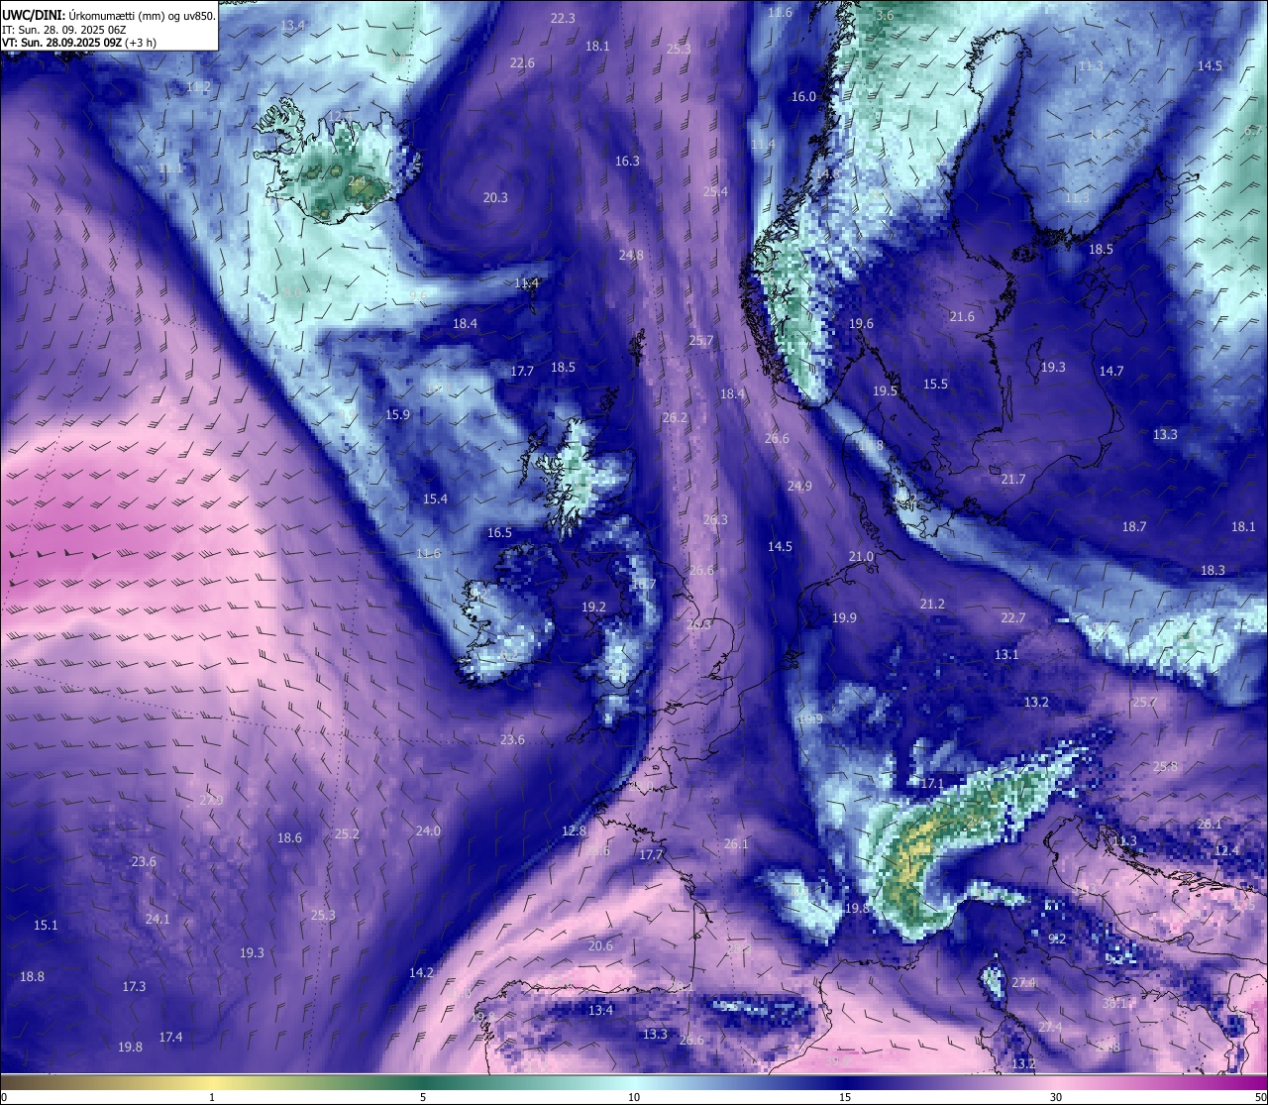The image size is (1268, 1105).
Task: Click the 22.7 map value
Action: (1012, 617)
